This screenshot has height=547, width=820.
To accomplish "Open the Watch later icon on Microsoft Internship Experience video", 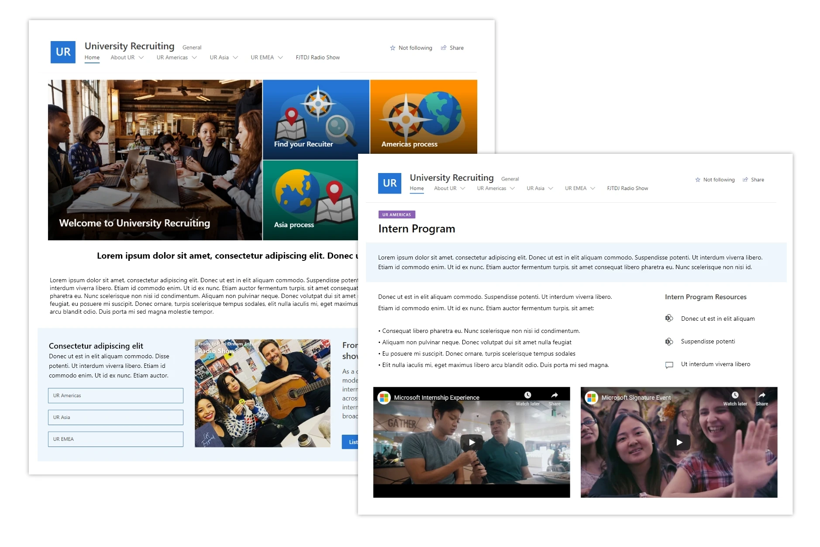I will pos(527,395).
